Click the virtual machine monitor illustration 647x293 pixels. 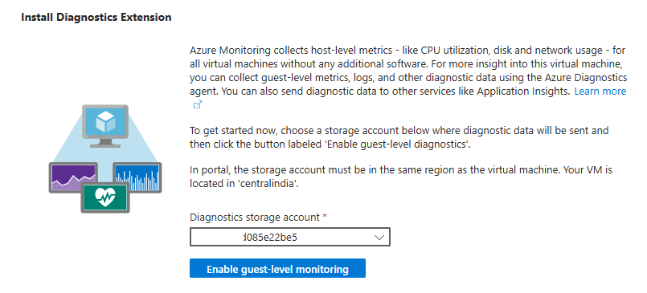click(x=105, y=126)
